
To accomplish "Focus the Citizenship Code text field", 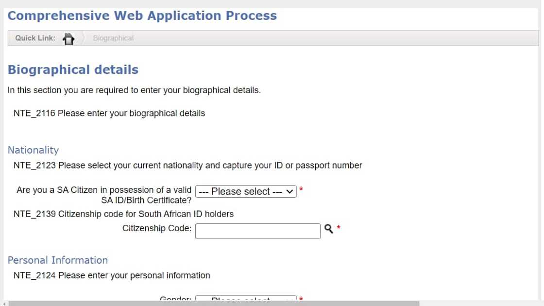I will pyautogui.click(x=257, y=231).
